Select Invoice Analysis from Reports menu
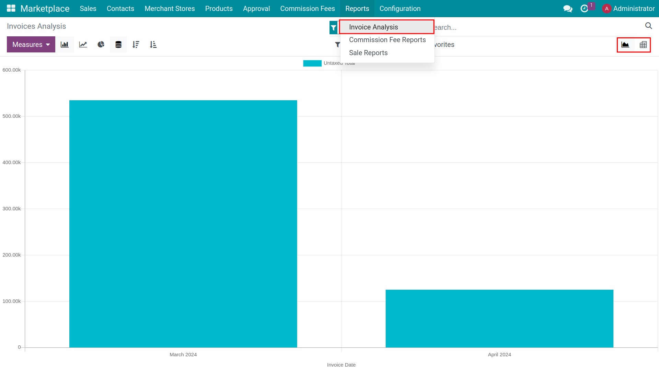 coord(387,27)
